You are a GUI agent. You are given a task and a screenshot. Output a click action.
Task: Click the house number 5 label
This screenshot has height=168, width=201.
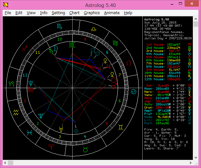(107, 124)
